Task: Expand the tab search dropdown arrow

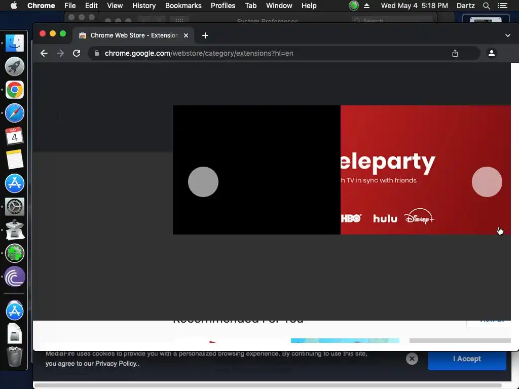Action: click(x=508, y=35)
